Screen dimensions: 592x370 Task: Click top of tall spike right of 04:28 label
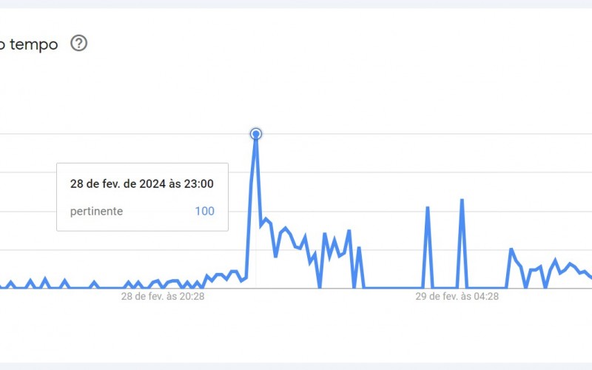pyautogui.click(x=462, y=201)
